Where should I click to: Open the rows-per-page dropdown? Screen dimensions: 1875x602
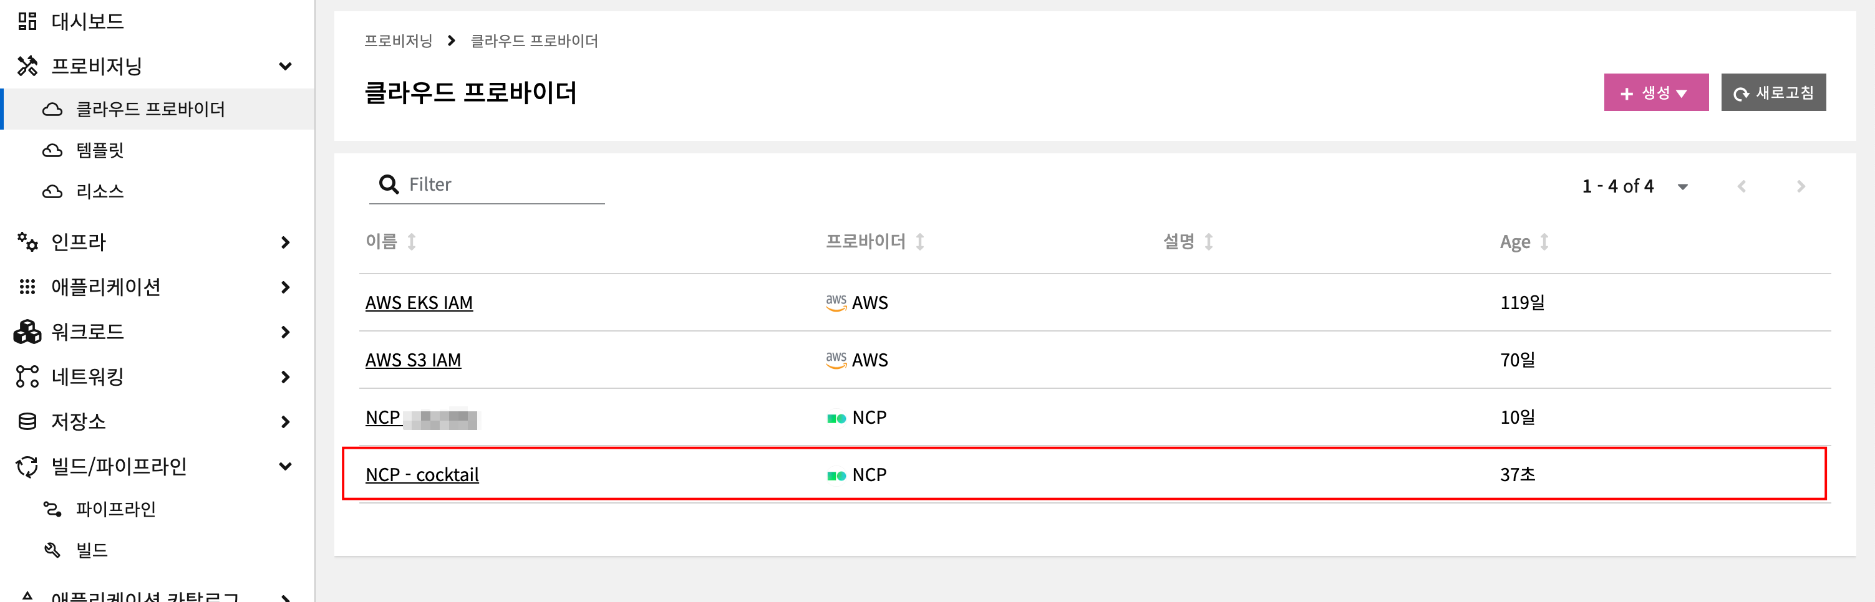1682,187
